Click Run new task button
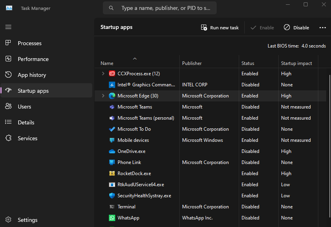This screenshot has height=227, width=331. [x=220, y=27]
